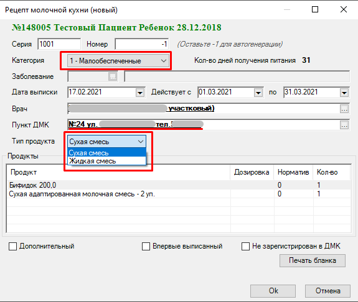The width and height of the screenshot is (358, 302).
Task: Confirm the recipe with the Ok button
Action: coord(273,291)
